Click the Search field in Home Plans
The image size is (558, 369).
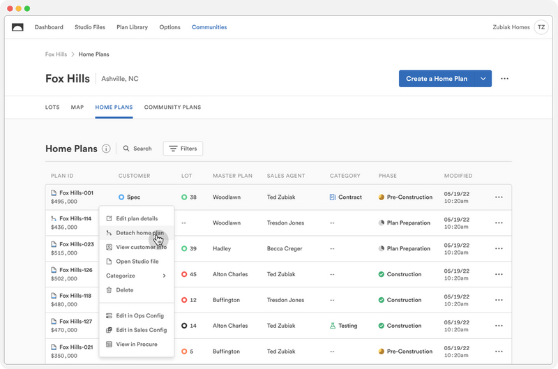point(138,149)
